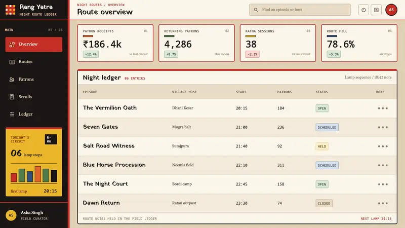Open more options for Dawn Return
Image resolution: width=405 pixels, height=228 pixels.
[383, 203]
